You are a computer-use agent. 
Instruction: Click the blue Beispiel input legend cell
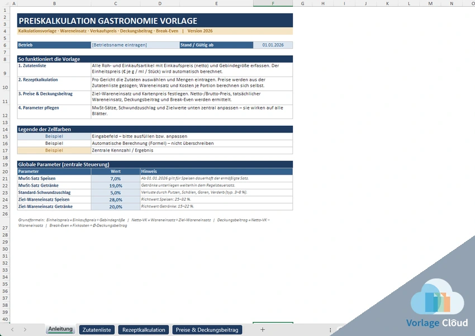tap(54, 136)
